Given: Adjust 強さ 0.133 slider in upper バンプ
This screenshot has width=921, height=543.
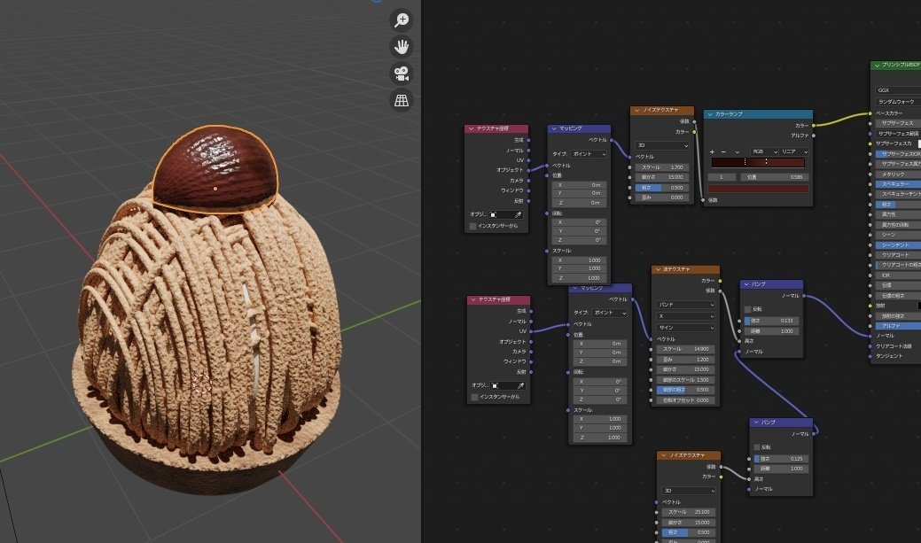Looking at the screenshot, I should (772, 321).
